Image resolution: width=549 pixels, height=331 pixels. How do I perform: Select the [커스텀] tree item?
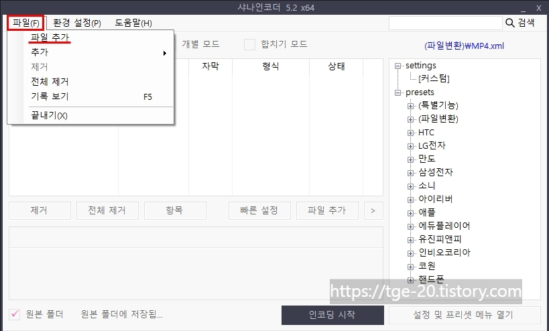coord(434,78)
